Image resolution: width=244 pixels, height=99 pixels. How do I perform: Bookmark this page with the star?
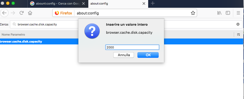[193, 13]
